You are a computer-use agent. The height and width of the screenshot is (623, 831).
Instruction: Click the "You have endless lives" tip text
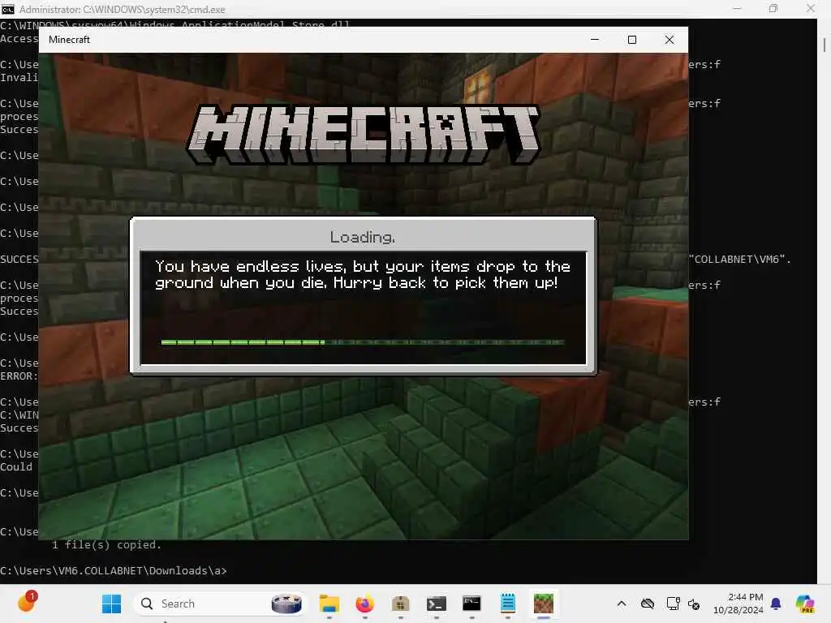coord(363,274)
